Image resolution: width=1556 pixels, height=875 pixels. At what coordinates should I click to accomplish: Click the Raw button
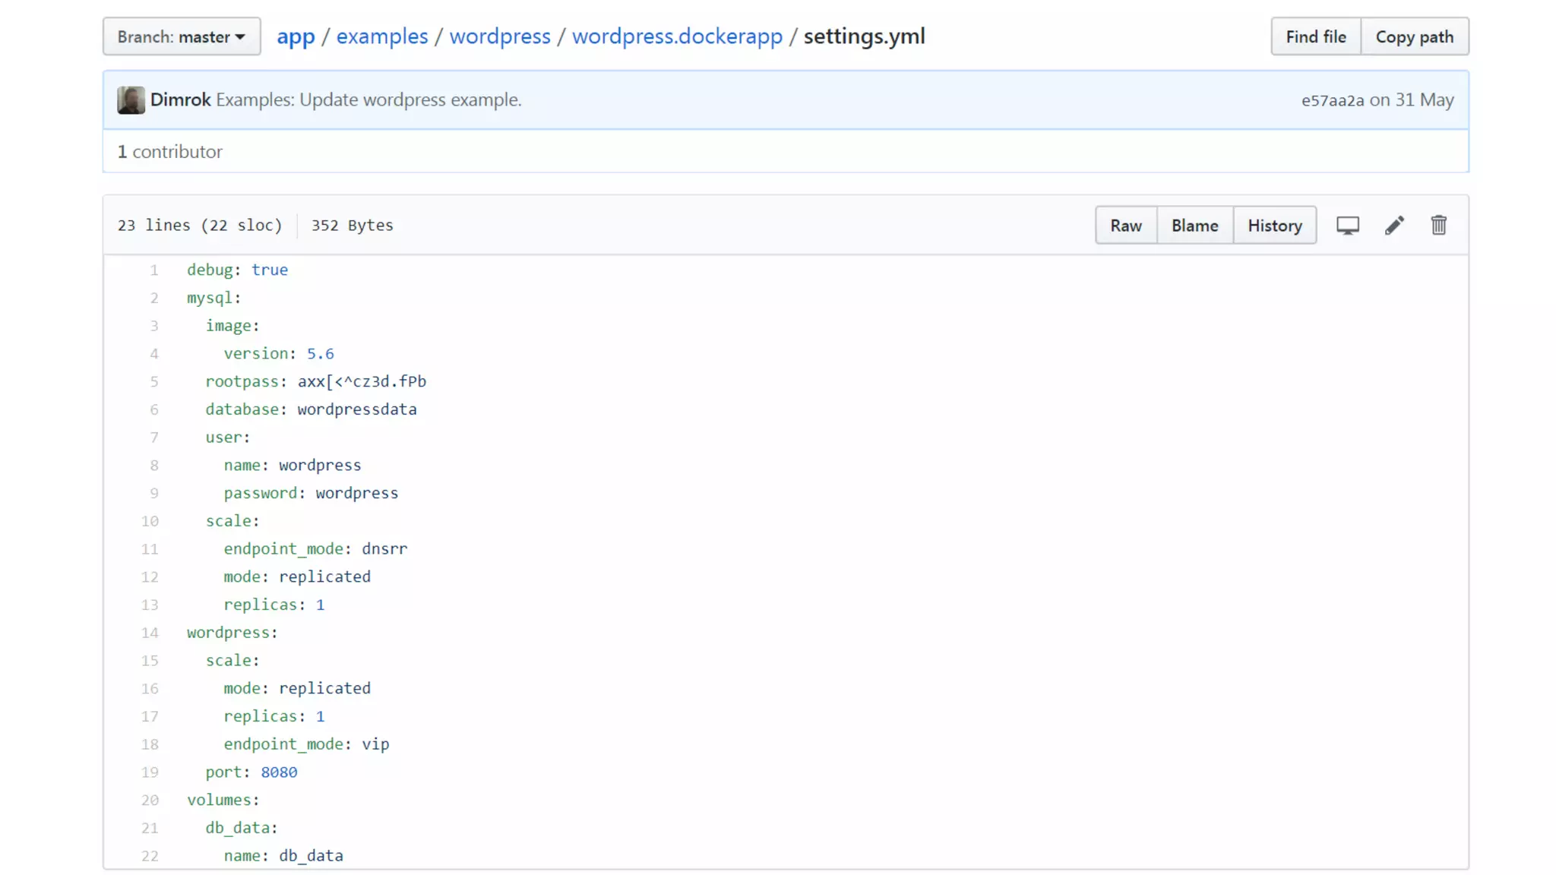point(1125,226)
